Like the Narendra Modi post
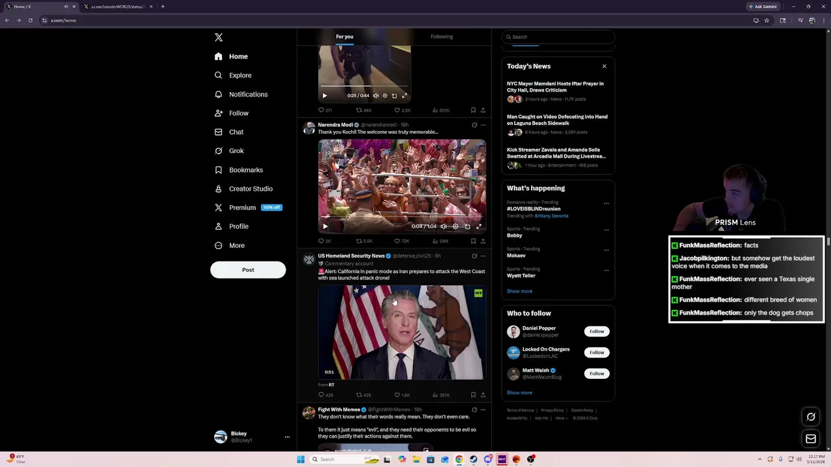Image resolution: width=831 pixels, height=467 pixels. pyautogui.click(x=402, y=241)
